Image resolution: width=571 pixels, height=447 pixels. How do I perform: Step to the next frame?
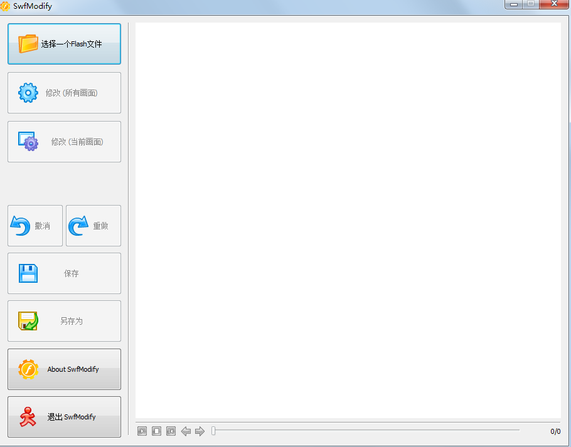[200, 431]
